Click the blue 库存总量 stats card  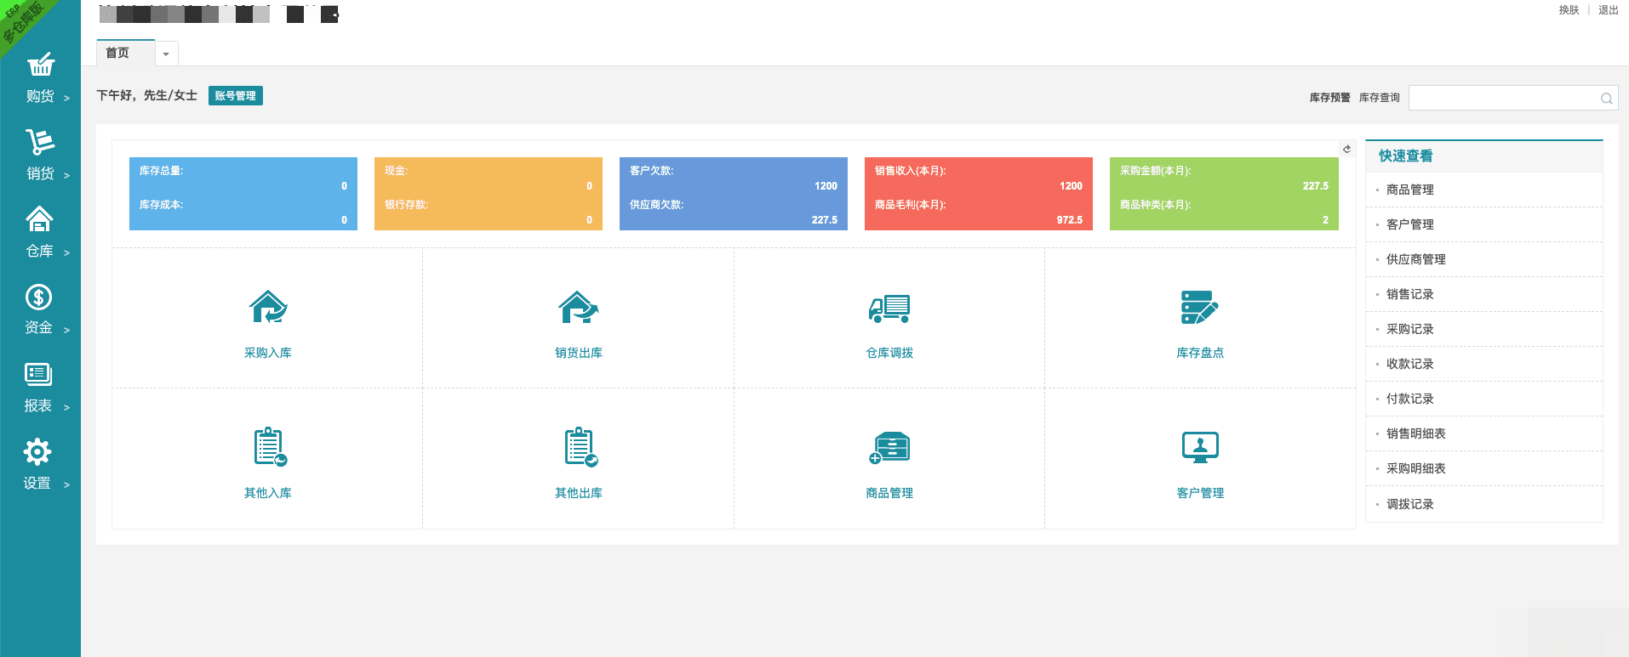tap(243, 194)
